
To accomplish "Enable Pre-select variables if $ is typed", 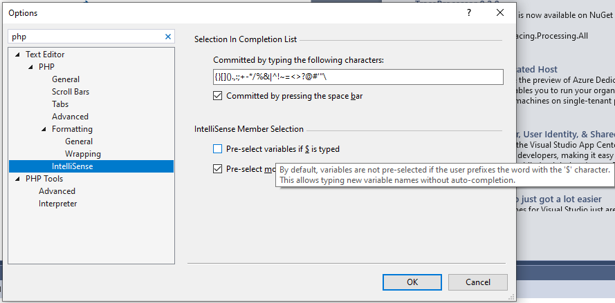I will point(218,148).
